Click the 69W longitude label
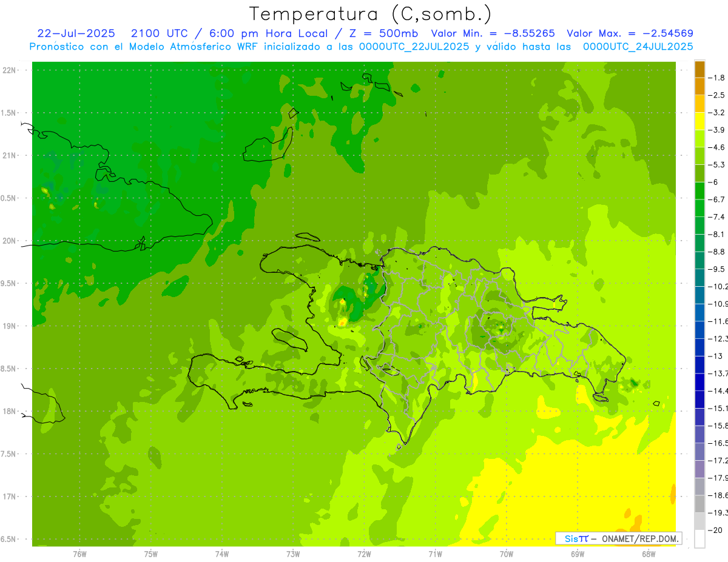728x562 pixels. (x=578, y=554)
